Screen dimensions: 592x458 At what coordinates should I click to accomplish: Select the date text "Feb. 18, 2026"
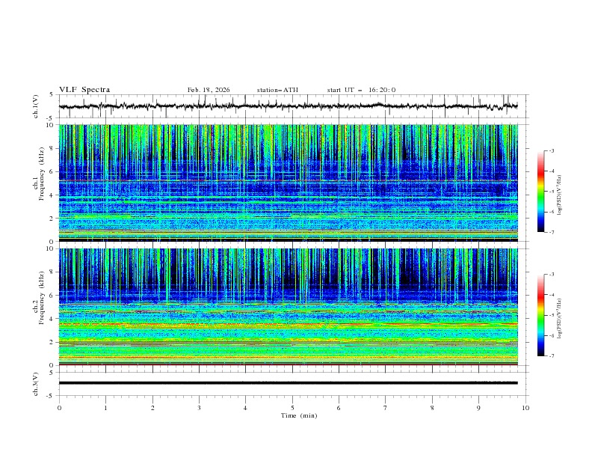coord(209,90)
